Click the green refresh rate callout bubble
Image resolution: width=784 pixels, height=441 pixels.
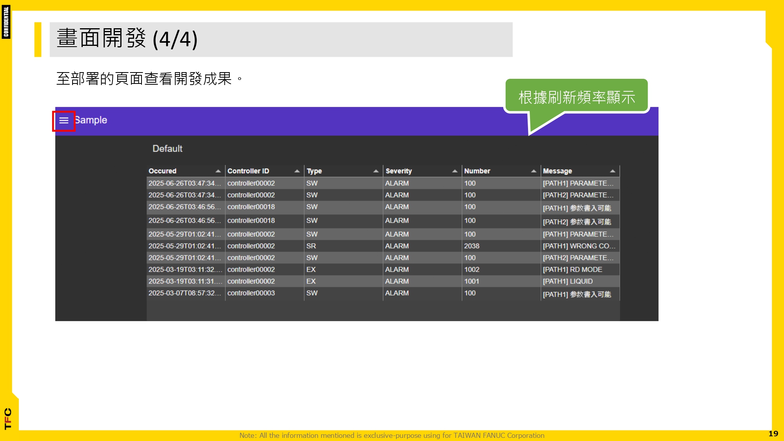pyautogui.click(x=576, y=97)
